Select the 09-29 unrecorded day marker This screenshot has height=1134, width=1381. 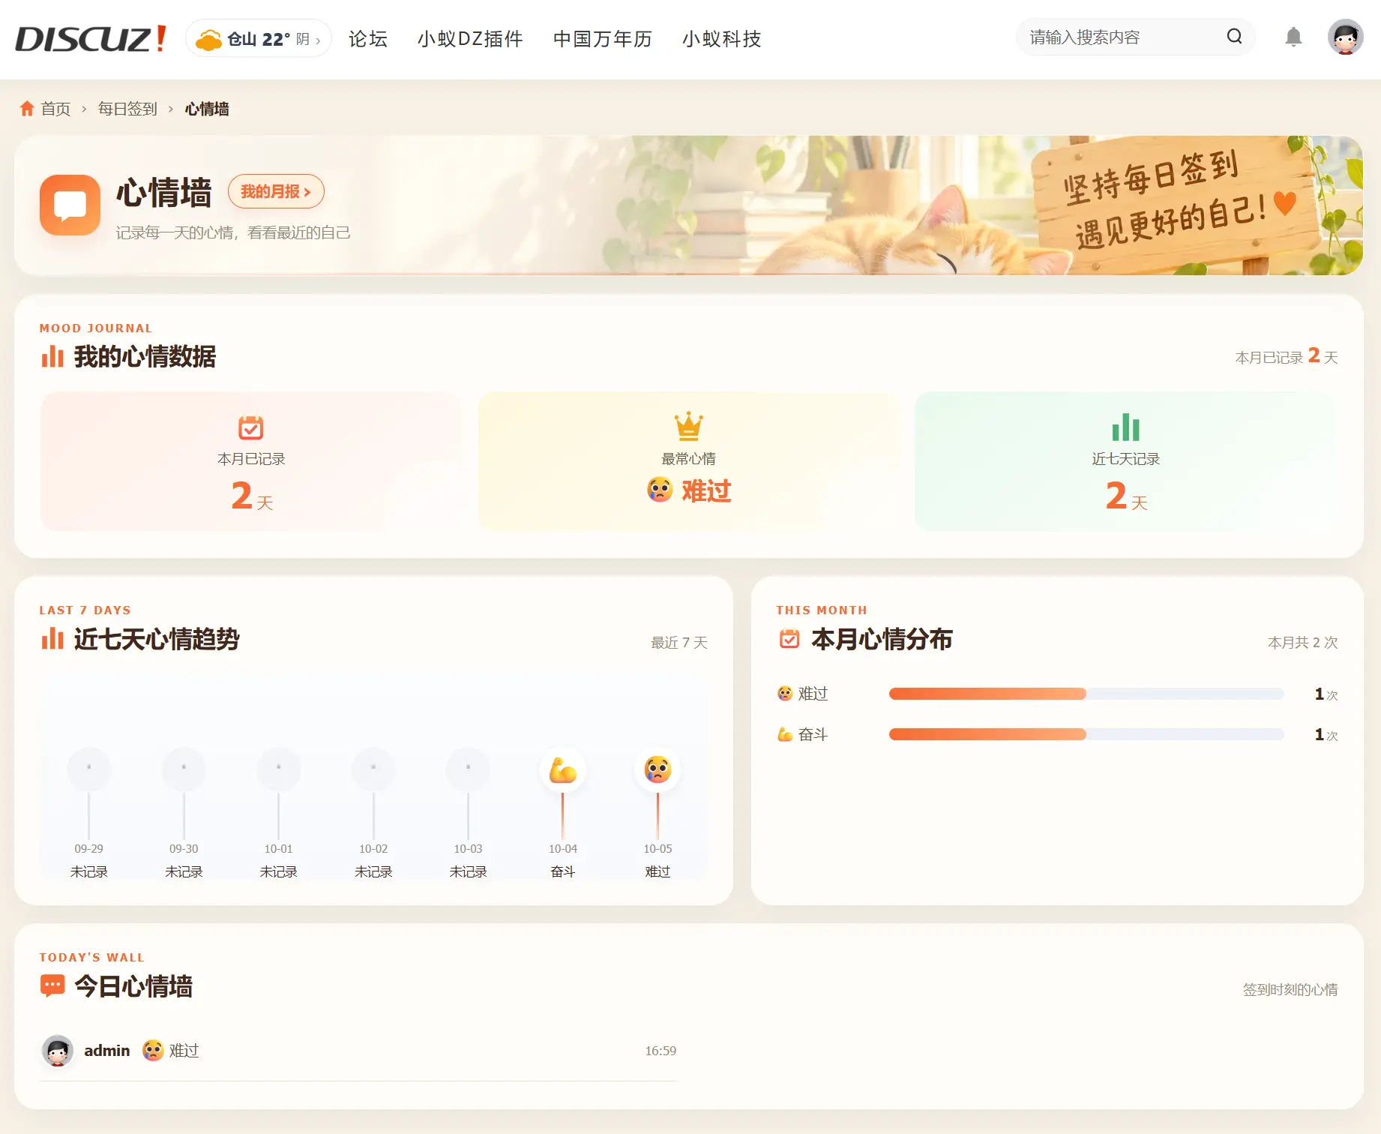coord(89,768)
